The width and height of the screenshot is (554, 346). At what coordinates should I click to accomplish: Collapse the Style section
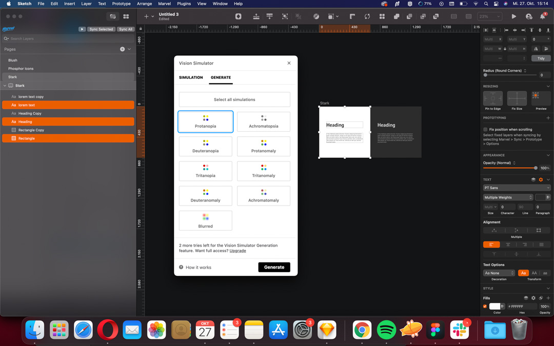tap(548, 289)
